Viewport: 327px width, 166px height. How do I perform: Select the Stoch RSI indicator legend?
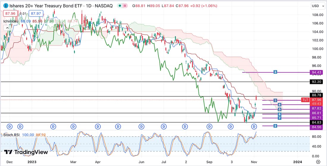tap(12, 135)
